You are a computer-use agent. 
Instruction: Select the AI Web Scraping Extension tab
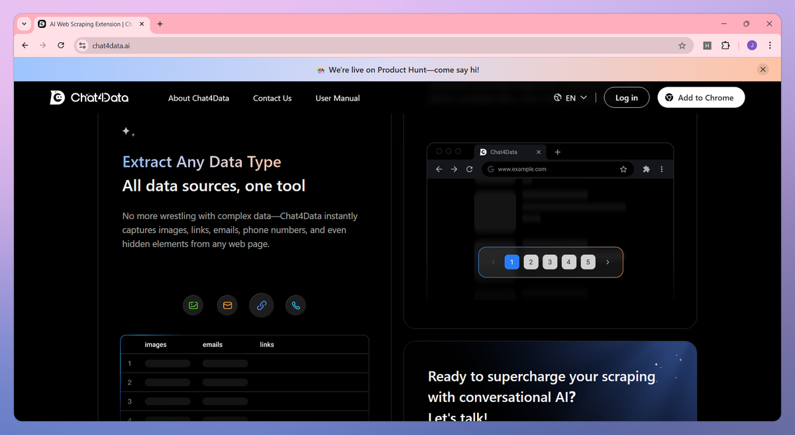[92, 24]
